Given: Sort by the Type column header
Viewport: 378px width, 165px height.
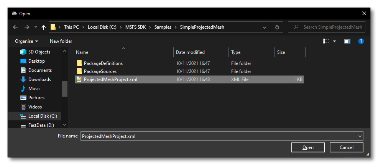Looking at the screenshot, I should pyautogui.click(x=236, y=52).
